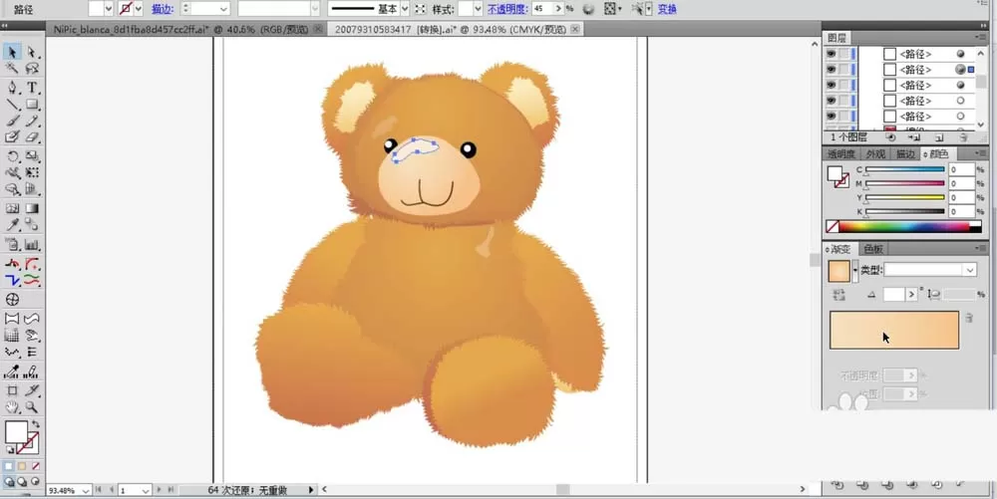Choose the Blob Brush tool
The image size is (997, 499).
click(x=12, y=137)
